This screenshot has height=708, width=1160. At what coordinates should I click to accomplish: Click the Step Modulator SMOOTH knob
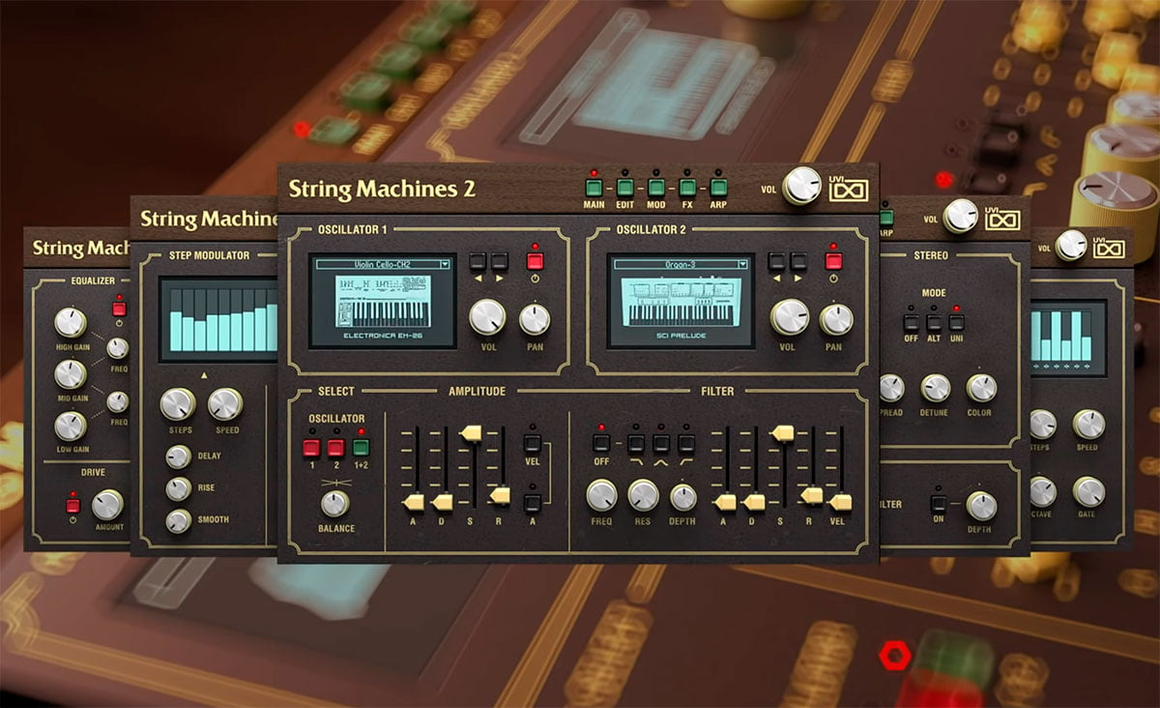[x=178, y=520]
